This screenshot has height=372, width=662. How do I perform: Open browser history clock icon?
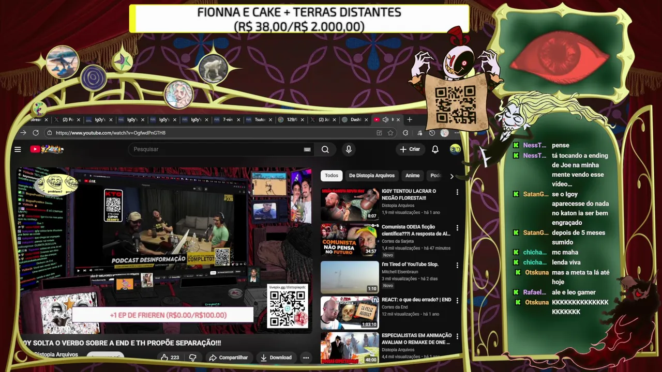432,133
